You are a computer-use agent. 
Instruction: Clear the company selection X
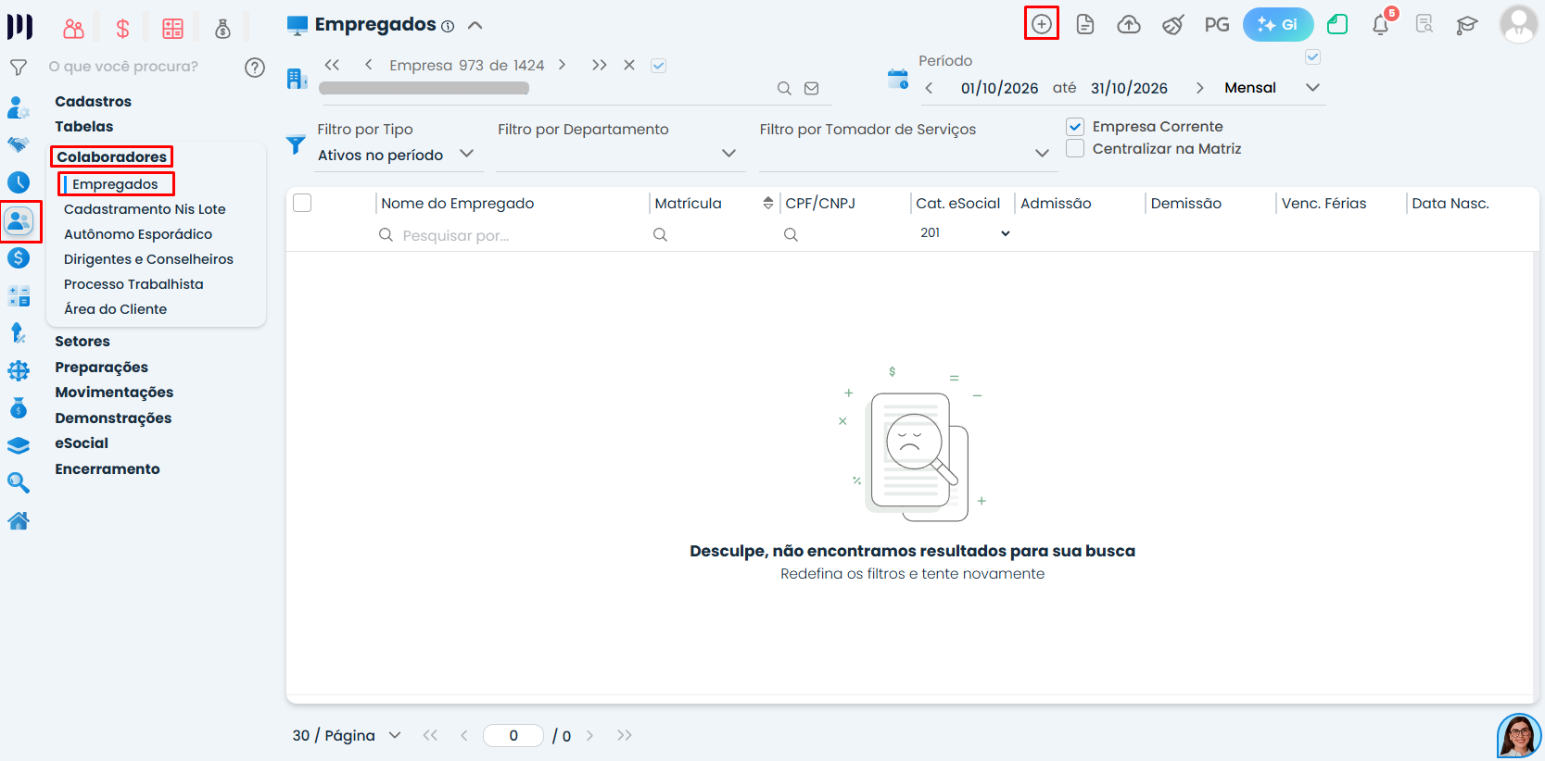[629, 65]
